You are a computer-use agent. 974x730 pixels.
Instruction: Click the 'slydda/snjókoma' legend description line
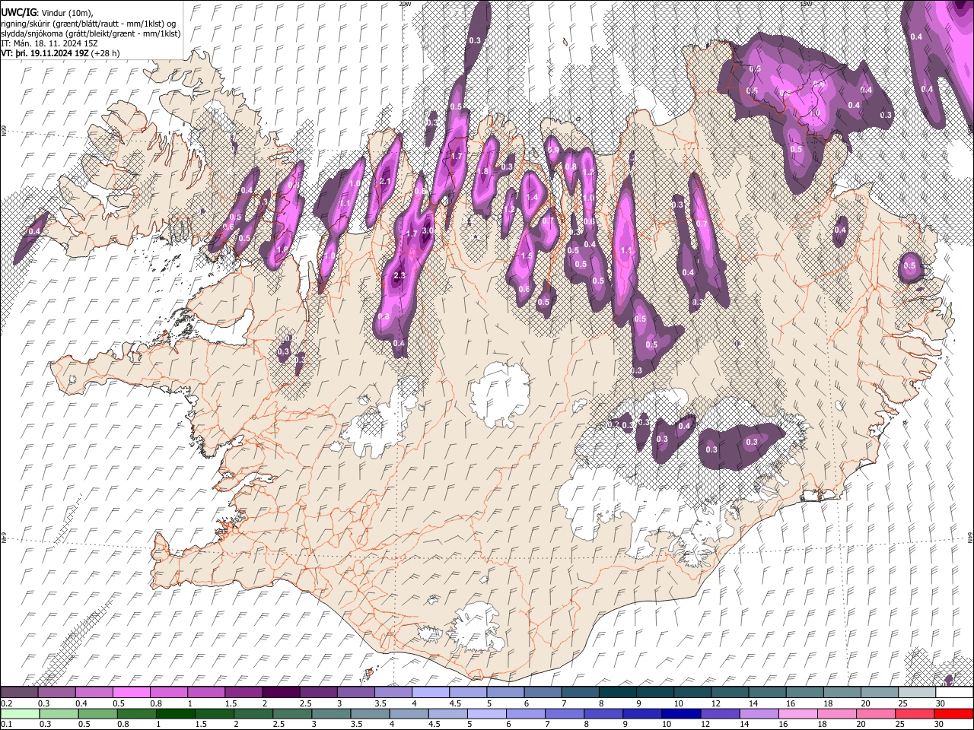pos(91,33)
